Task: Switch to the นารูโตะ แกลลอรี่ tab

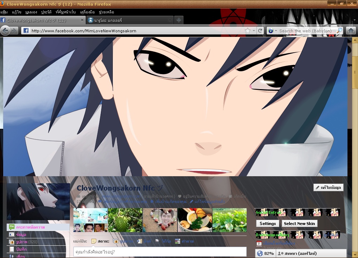Action: (130, 20)
